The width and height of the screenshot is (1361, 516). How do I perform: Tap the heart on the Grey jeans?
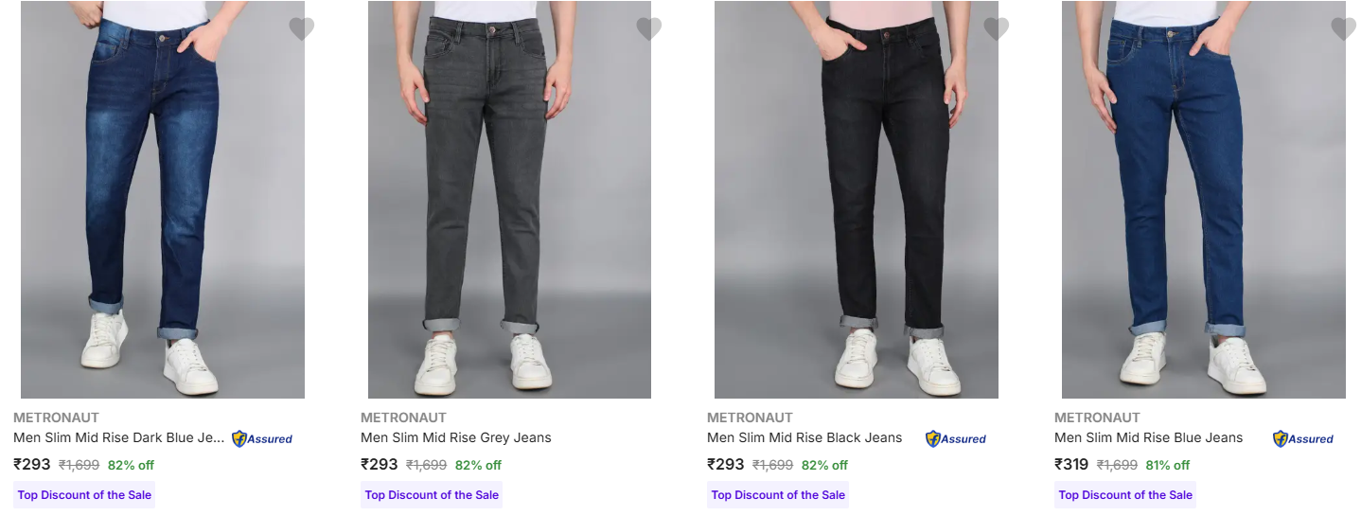point(648,28)
